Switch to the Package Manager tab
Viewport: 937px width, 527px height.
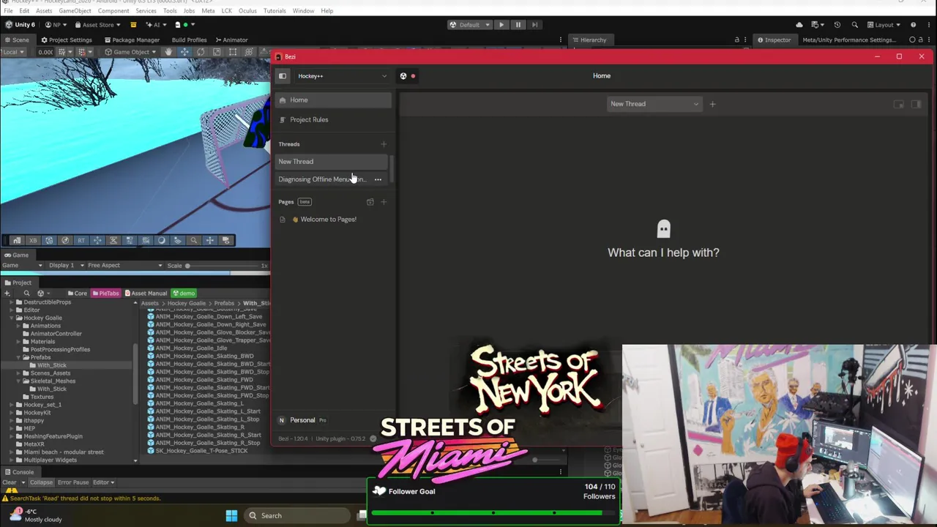pos(132,40)
